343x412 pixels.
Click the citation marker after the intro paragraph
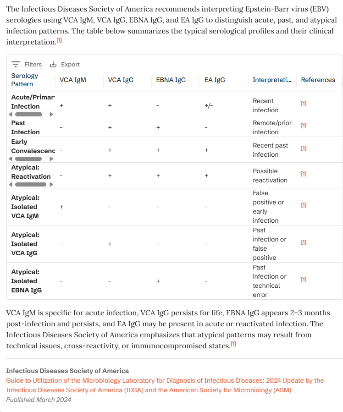pyautogui.click(x=59, y=41)
